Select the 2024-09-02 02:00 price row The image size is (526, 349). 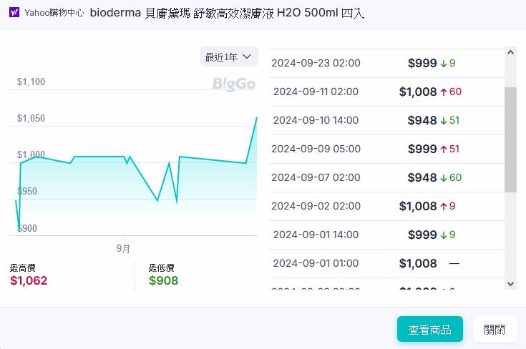[x=386, y=206]
